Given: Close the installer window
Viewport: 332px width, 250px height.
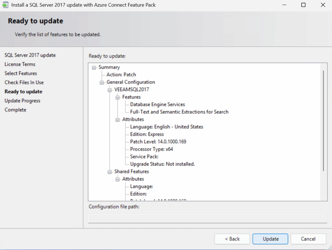Looking at the screenshot, I should click(x=323, y=5).
